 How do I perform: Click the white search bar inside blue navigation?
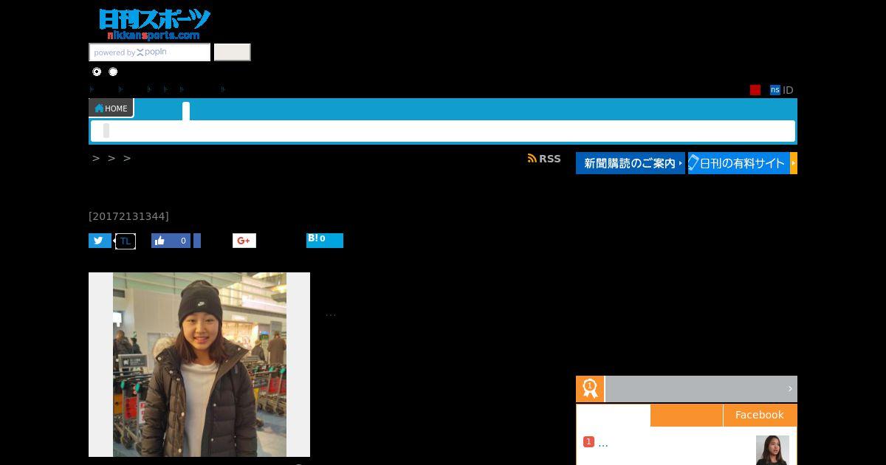tap(443, 131)
